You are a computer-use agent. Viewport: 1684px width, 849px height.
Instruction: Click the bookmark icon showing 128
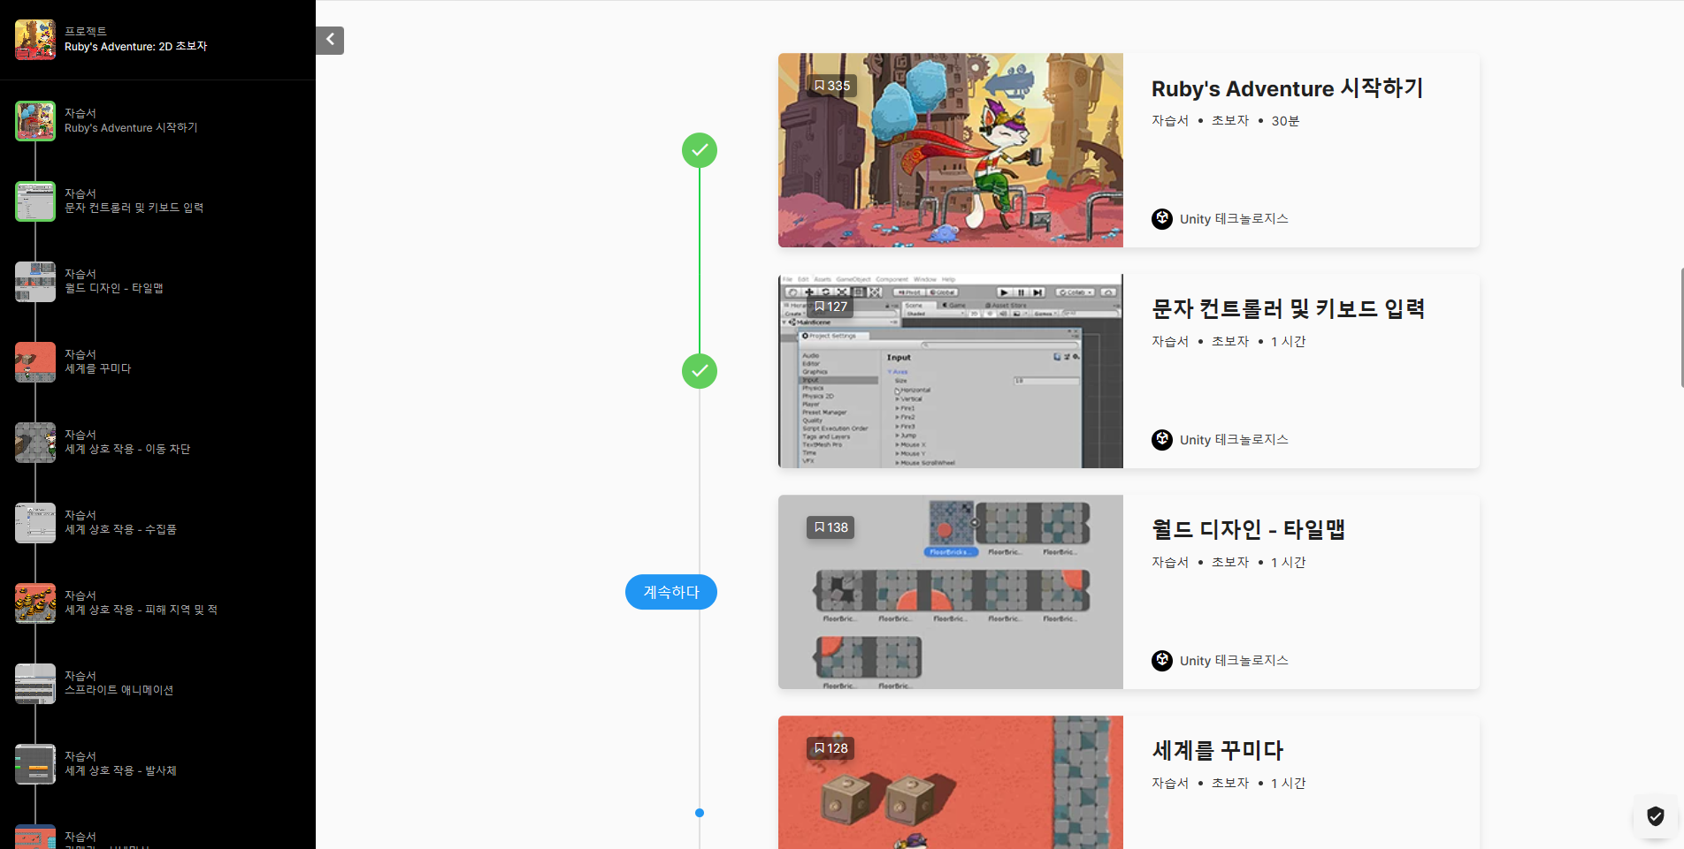click(x=819, y=748)
